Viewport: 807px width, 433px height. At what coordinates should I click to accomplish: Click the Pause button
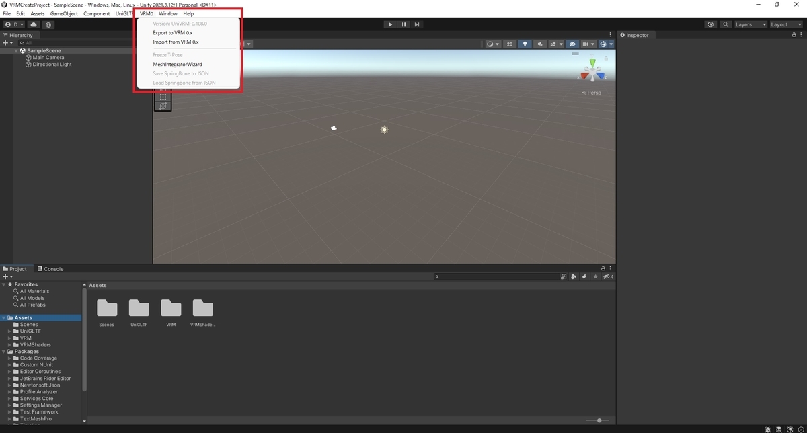point(403,24)
